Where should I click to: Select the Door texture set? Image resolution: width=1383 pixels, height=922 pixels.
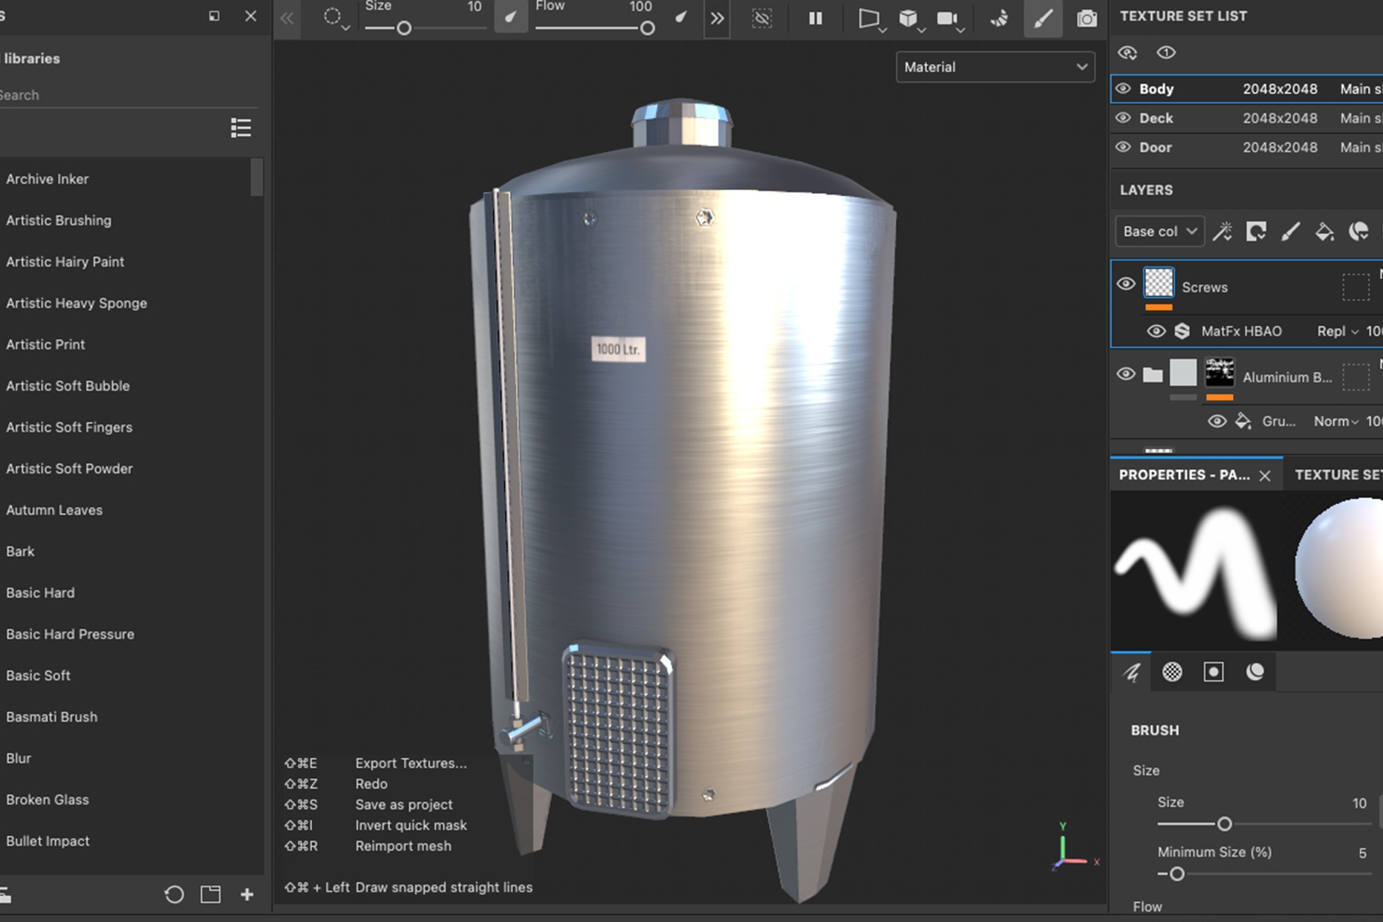coord(1156,147)
